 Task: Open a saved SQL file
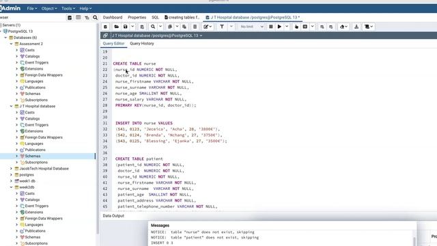[117, 27]
